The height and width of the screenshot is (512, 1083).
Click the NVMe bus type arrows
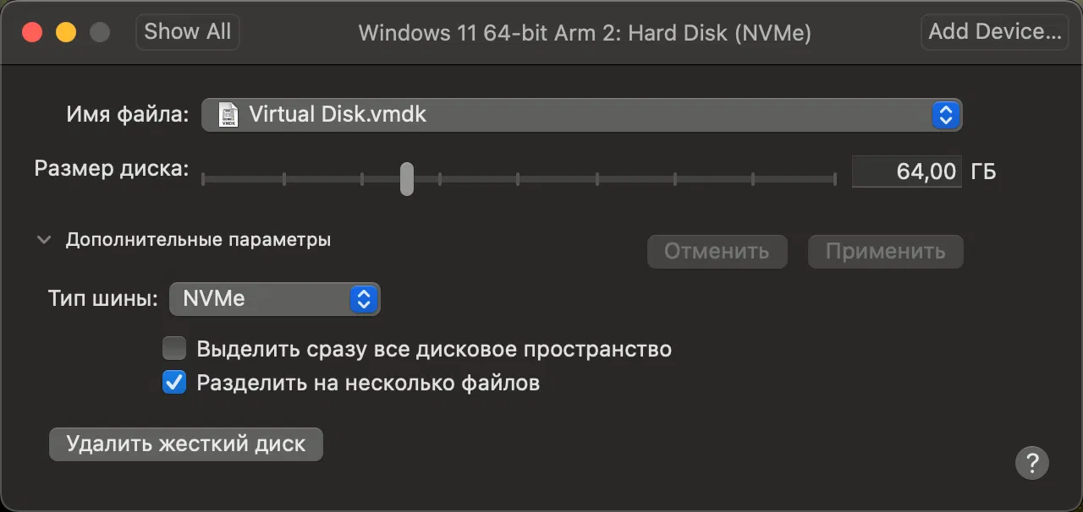pos(364,299)
